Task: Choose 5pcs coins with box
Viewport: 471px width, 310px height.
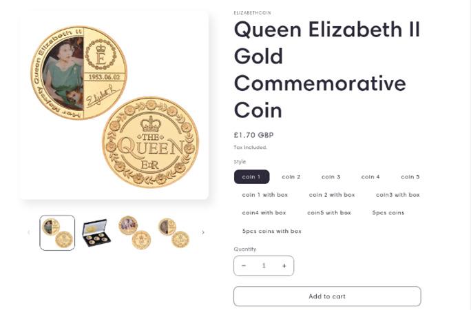Action: pos(272,231)
